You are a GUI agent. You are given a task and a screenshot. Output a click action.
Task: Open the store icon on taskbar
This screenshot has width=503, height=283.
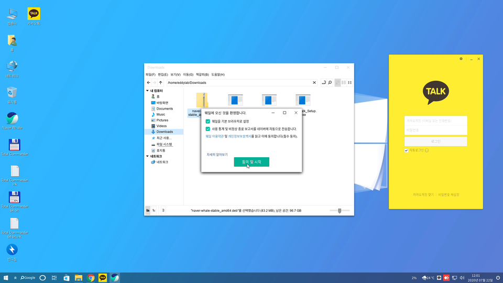[x=67, y=278]
